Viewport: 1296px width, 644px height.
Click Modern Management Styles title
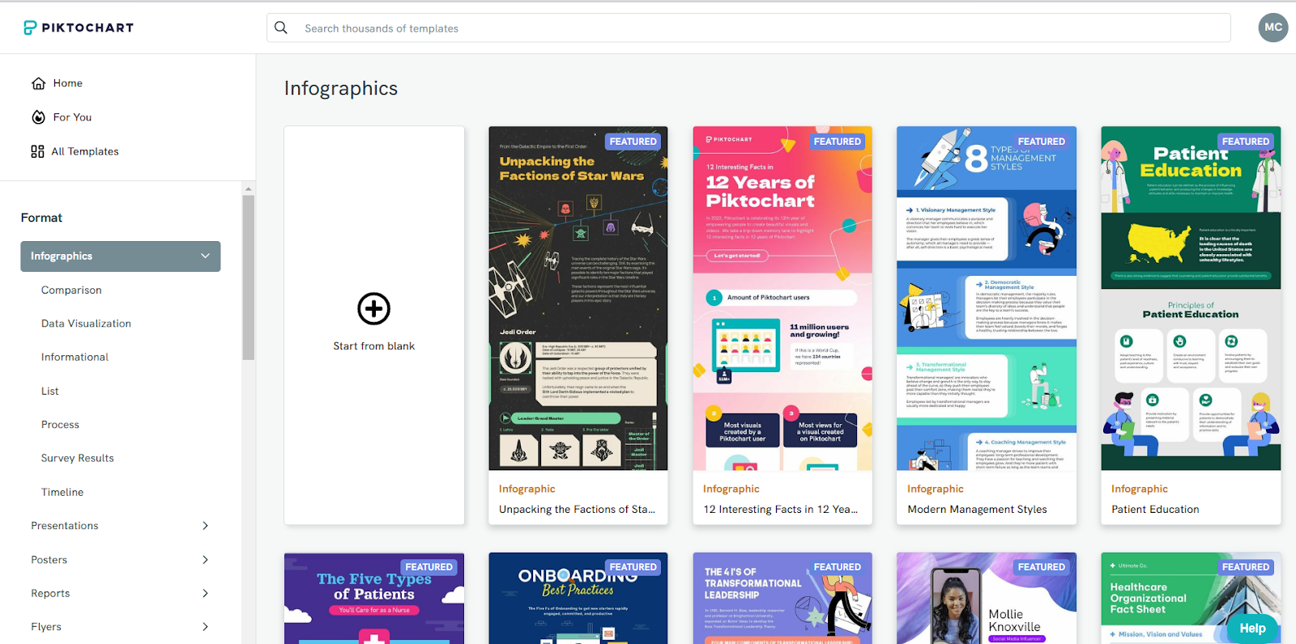click(977, 510)
